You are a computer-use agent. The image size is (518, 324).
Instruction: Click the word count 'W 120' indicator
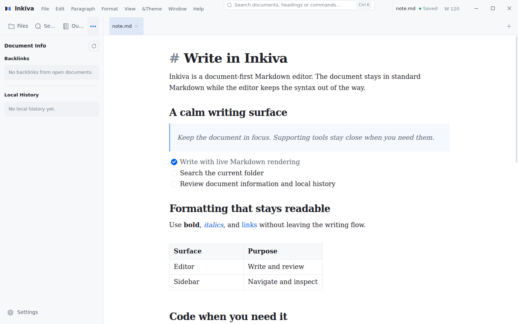(452, 9)
